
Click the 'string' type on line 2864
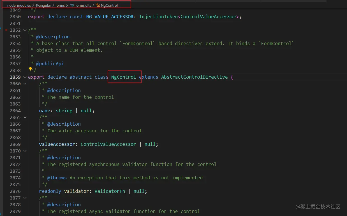click(x=64, y=111)
